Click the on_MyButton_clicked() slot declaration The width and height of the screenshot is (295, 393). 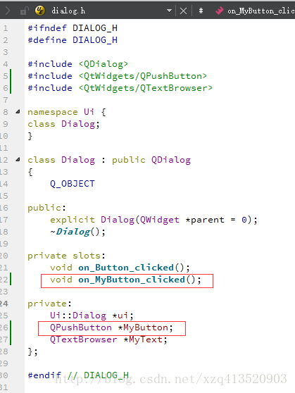(125, 280)
